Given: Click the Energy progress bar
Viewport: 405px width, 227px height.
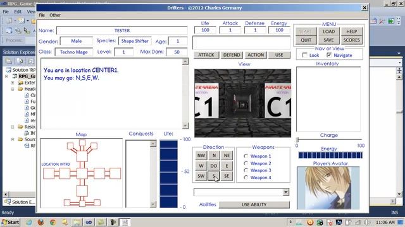Looking at the screenshot, I should pyautogui.click(x=330, y=155).
